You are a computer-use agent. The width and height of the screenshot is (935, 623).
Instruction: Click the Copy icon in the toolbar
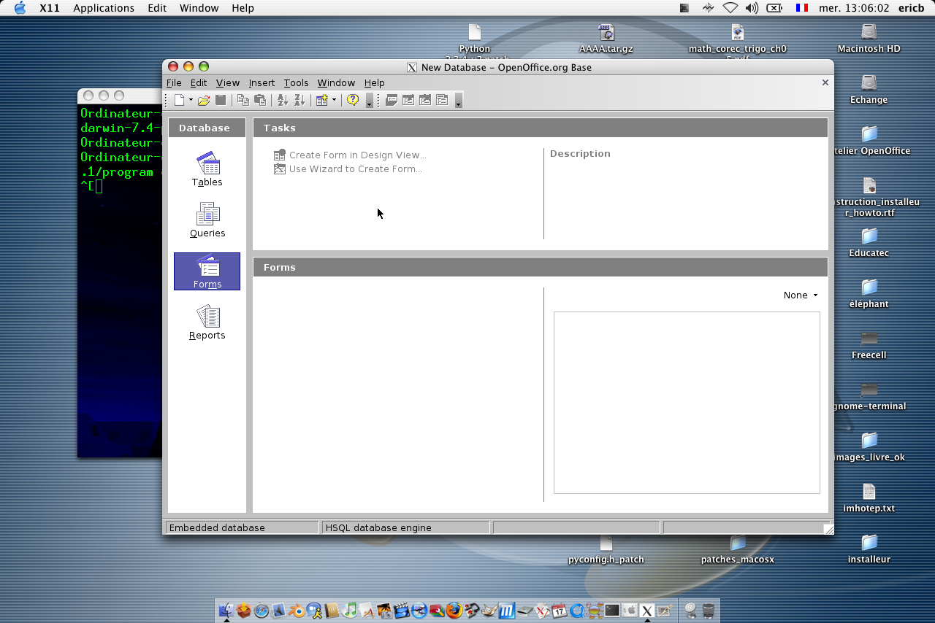point(243,100)
